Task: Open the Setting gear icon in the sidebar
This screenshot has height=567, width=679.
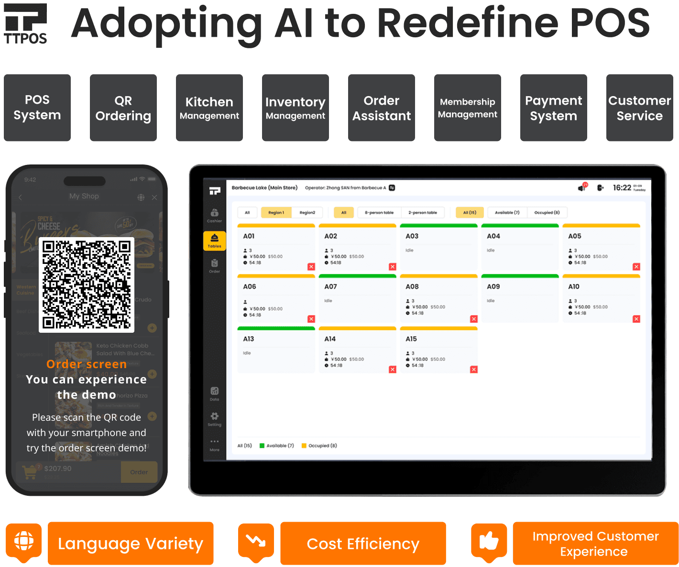Action: [214, 418]
